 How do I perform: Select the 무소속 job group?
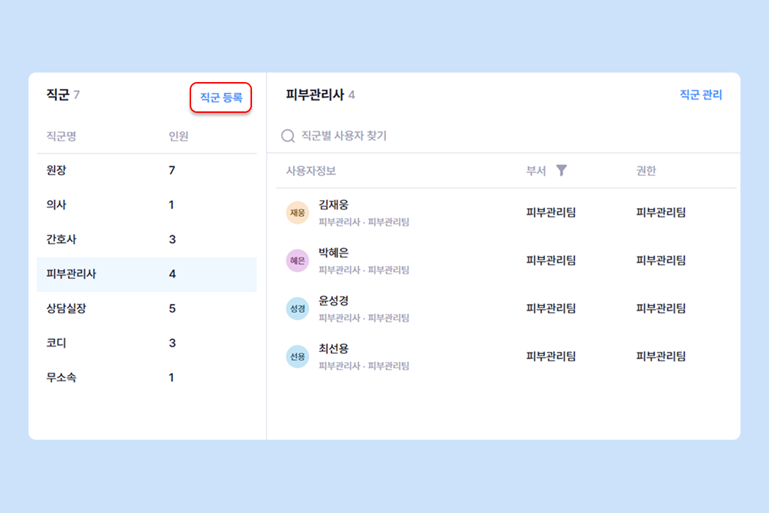(x=146, y=377)
